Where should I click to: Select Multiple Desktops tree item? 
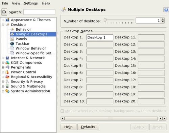click(x=31, y=34)
